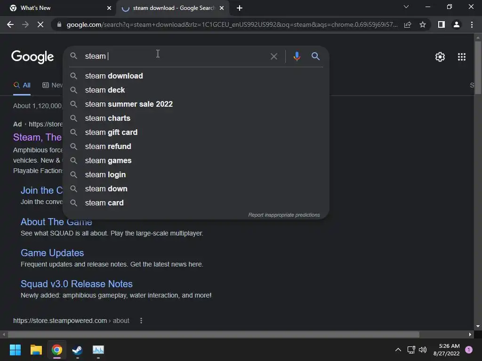Open volume control tray icon
The width and height of the screenshot is (482, 361).
tap(423, 350)
